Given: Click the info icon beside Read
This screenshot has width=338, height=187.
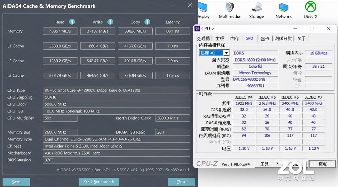Looking at the screenshot, I should 72,22.
